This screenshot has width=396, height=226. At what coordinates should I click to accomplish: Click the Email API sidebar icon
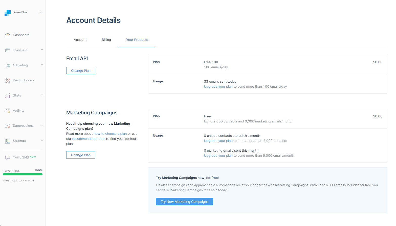8,50
